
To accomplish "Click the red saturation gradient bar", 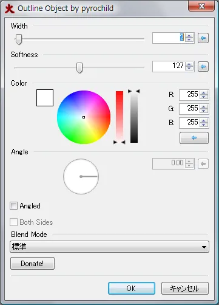I will tap(120, 116).
